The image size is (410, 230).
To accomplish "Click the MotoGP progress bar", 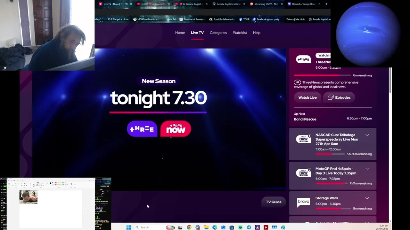I will (x=331, y=183).
